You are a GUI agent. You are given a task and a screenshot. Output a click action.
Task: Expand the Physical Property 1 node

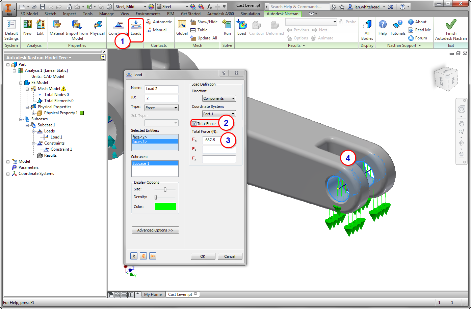34,113
